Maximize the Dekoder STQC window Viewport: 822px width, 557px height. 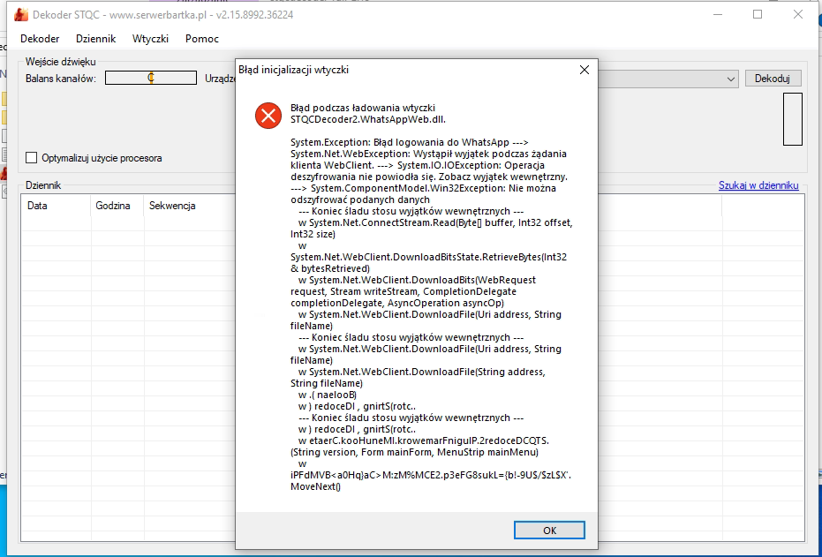click(758, 15)
